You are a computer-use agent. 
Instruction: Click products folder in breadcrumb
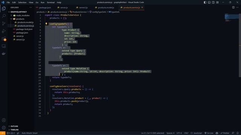point(41,12)
